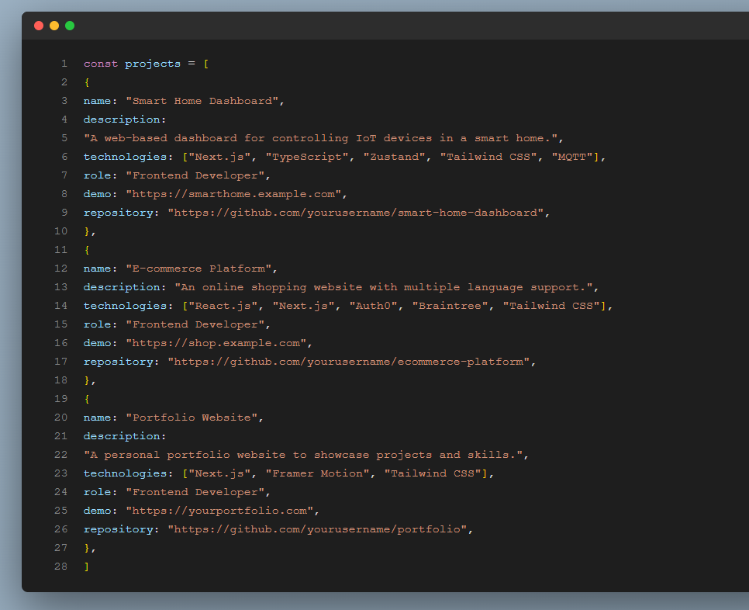Click line number 28 in the gutter
The image size is (749, 610).
61,567
